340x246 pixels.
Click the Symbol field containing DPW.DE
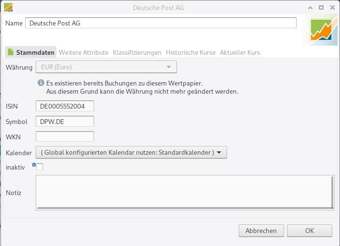coord(65,122)
